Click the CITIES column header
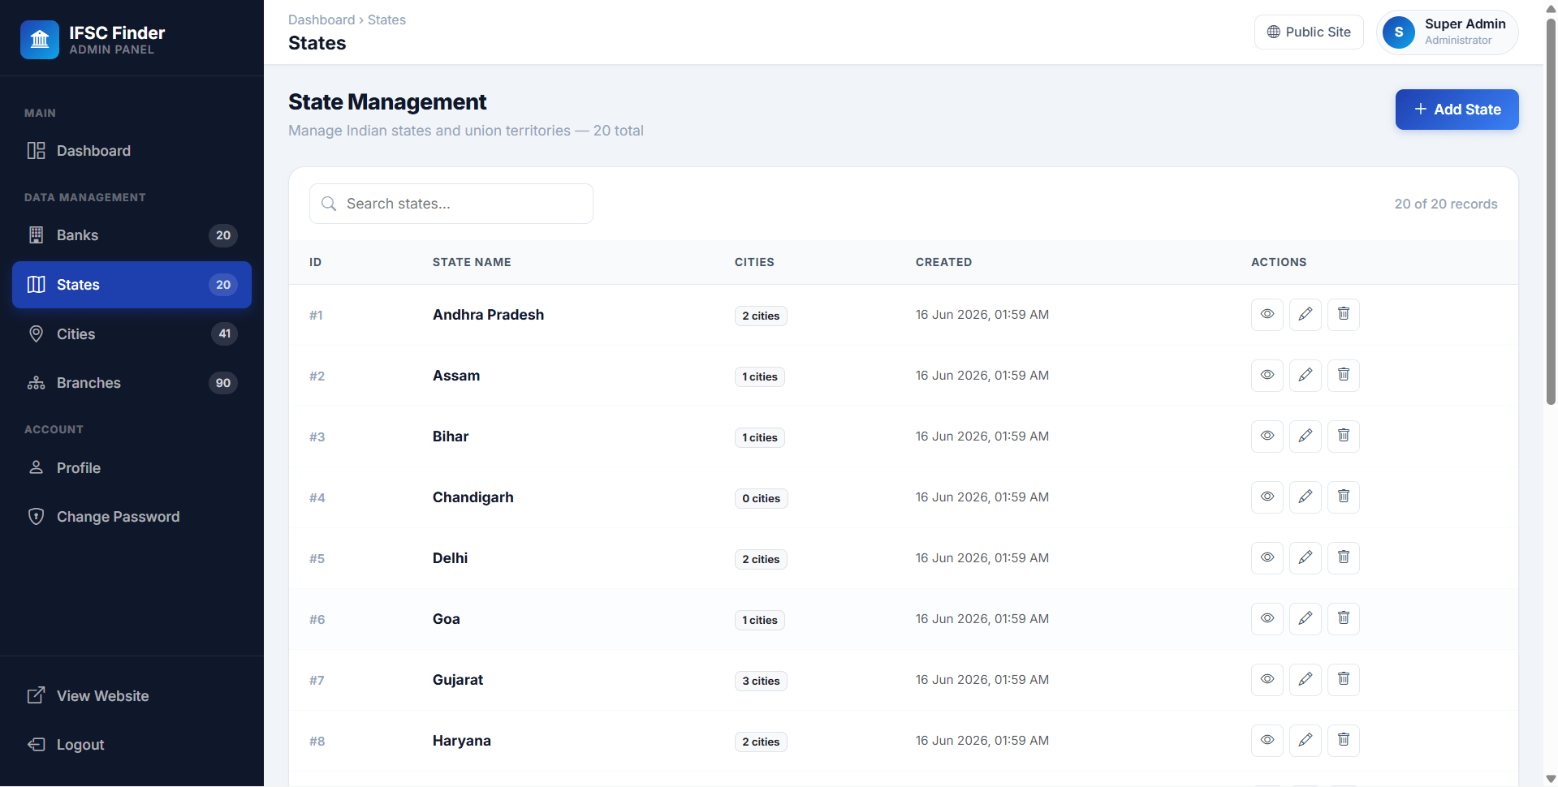The width and height of the screenshot is (1558, 787). (x=754, y=262)
